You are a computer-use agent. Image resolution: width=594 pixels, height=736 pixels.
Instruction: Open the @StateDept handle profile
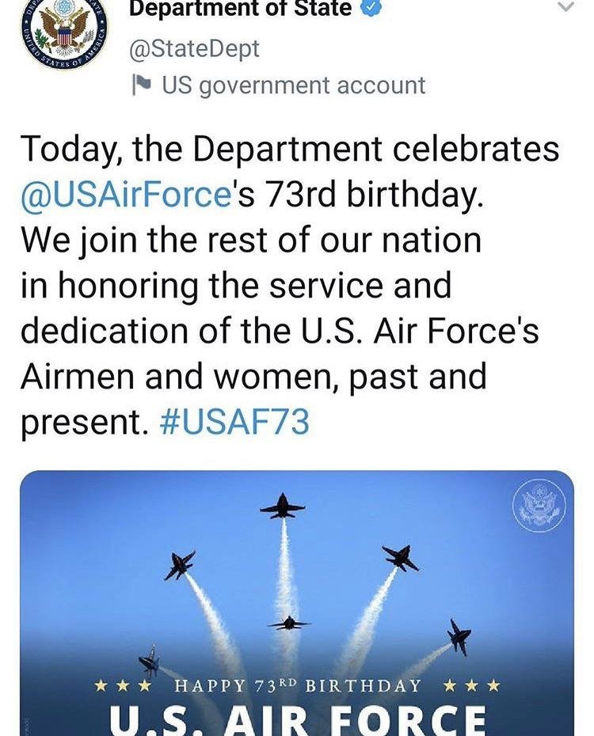coord(194,49)
